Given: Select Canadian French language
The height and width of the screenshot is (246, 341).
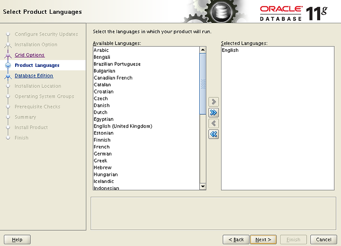Looking at the screenshot, I should (x=146, y=78).
